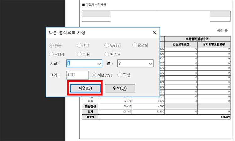Click the 장기요양보험료④ column header
This screenshot has height=141, width=235.
(x=214, y=44)
